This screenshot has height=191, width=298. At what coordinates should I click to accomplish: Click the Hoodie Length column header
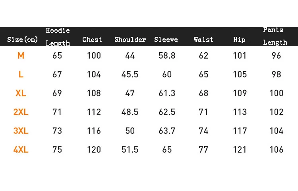[x=58, y=36]
